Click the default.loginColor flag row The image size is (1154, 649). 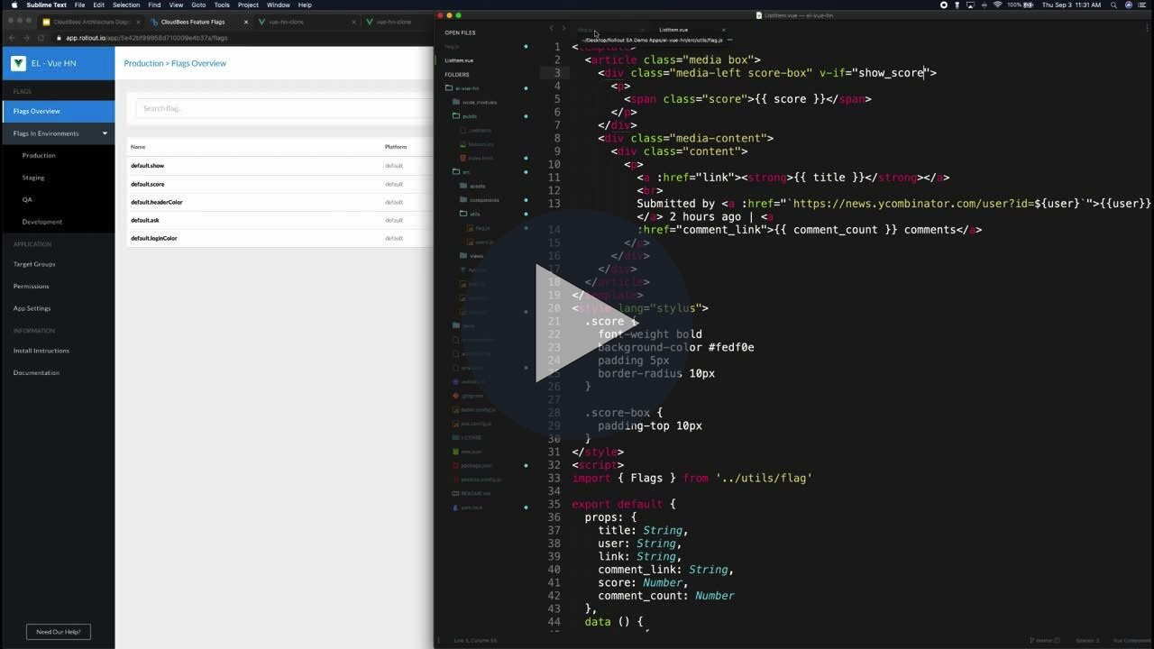[279, 238]
